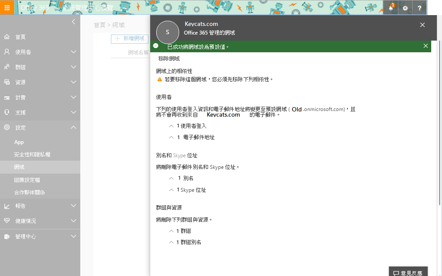442x276 pixels.
Task: Click the gear icon beside 設定
Action: coord(7,127)
